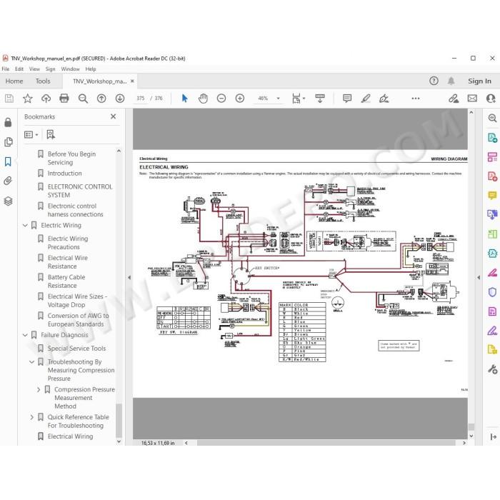This screenshot has width=500, height=500.
Task: Collapse the left navigation pane arrow
Action: pyautogui.click(x=129, y=277)
